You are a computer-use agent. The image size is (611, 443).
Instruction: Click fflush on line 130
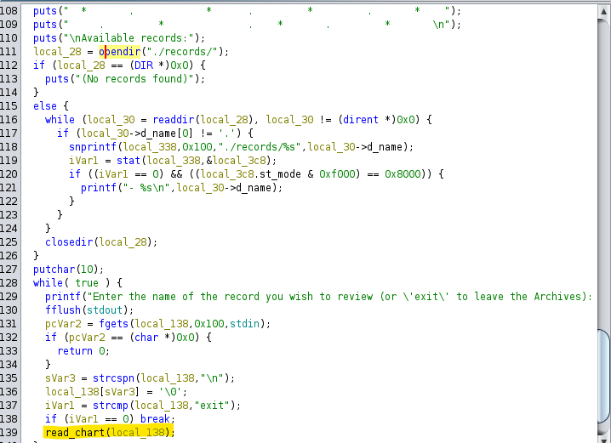63,310
